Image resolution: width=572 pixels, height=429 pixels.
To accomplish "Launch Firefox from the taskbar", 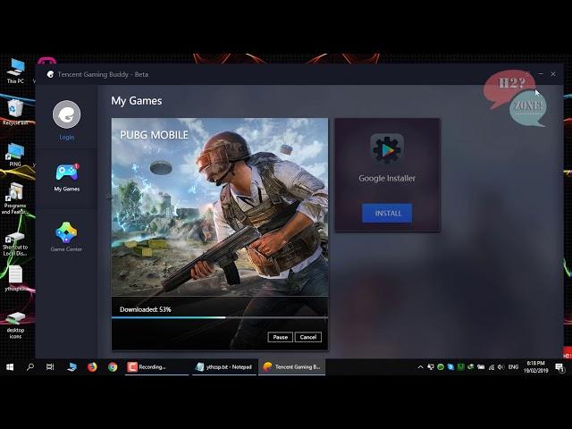I will [92, 367].
